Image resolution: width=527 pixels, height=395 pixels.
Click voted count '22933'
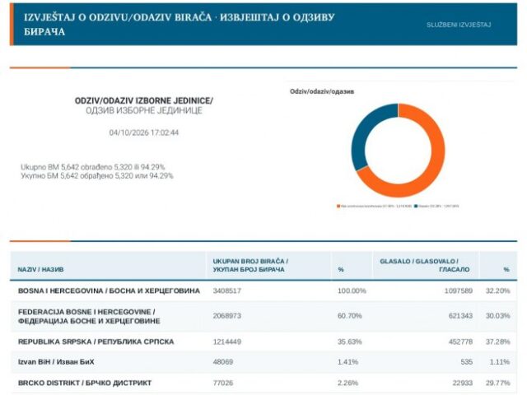(x=463, y=383)
